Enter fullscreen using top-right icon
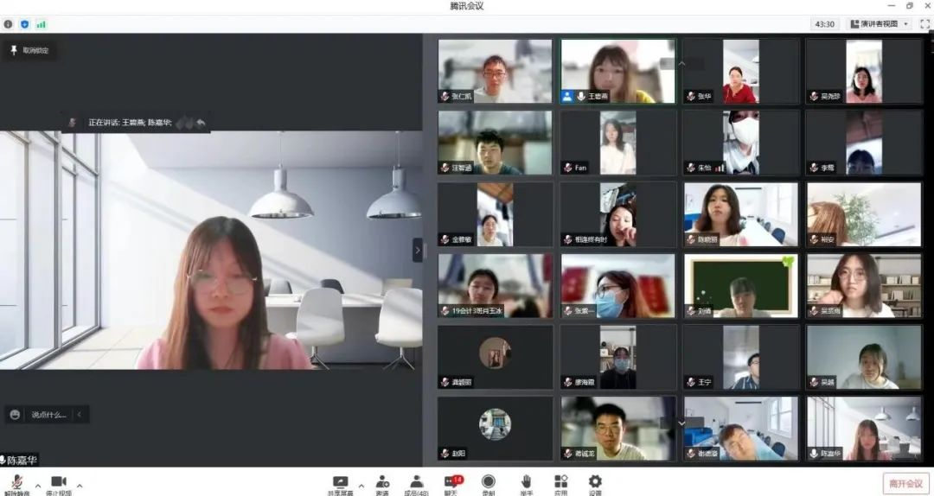934x496 pixels. [924, 24]
